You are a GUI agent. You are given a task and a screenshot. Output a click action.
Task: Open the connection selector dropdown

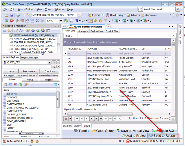pyautogui.click(x=79, y=15)
